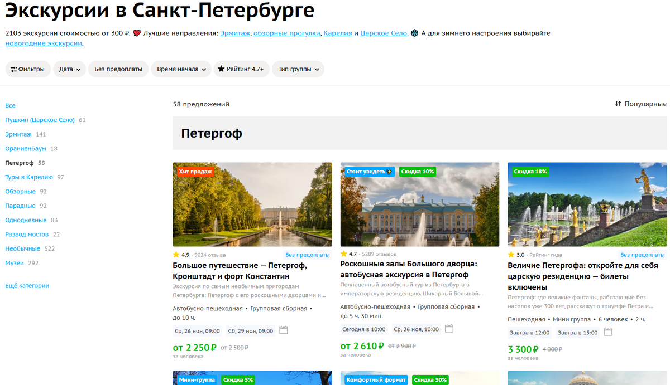670x385 pixels.
Task: Follow the Эрмитаж link in the description
Action: pos(235,33)
